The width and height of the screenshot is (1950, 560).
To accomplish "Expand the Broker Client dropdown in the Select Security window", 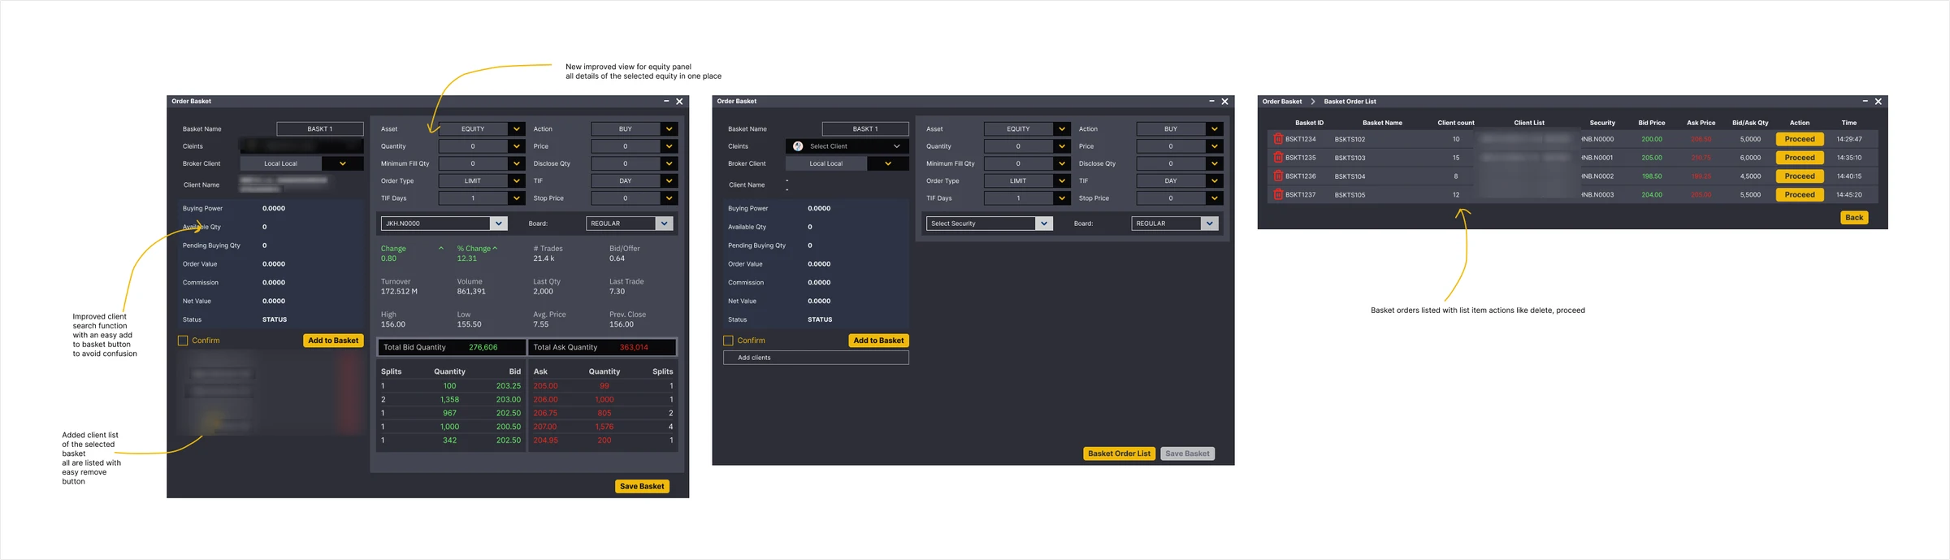I will pyautogui.click(x=888, y=163).
